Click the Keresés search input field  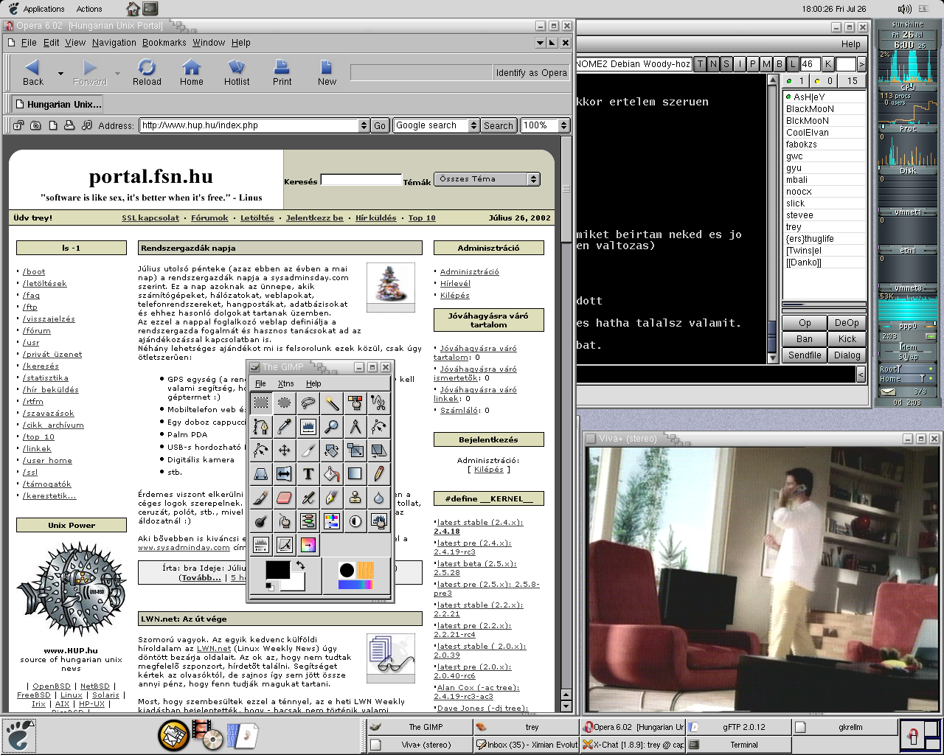click(361, 180)
